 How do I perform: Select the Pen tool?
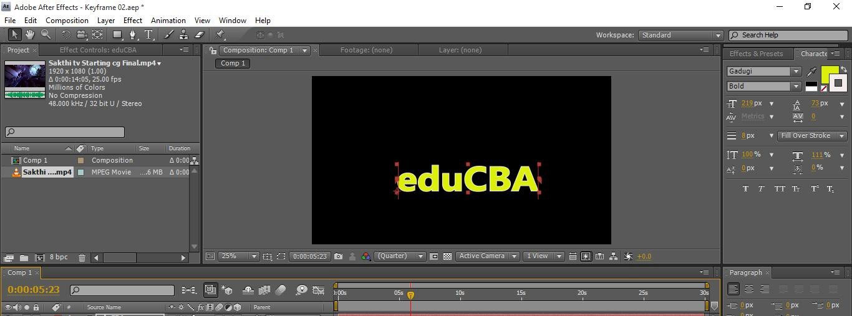click(x=133, y=35)
